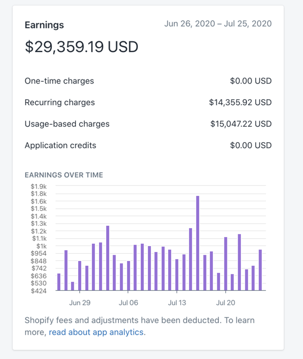Click the Jun 29 axis label

(x=80, y=303)
